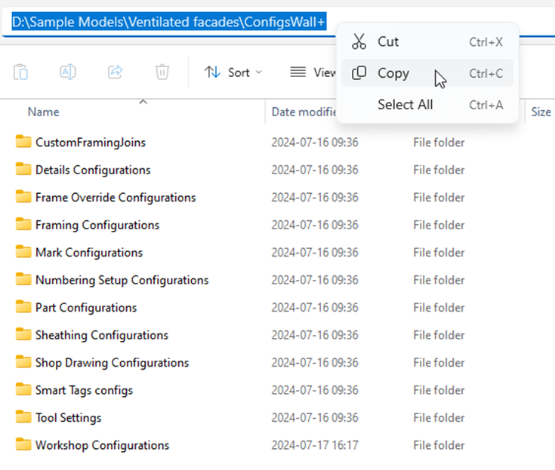Select the Framing Configurations folder
Image resolution: width=555 pixels, height=470 pixels.
pos(97,225)
